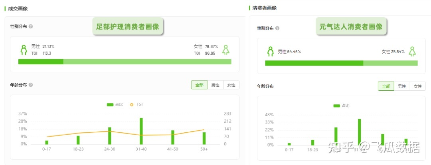Click male figure icon in 元气达人 panel
This screenshot has height=165, width=431.
[271, 52]
